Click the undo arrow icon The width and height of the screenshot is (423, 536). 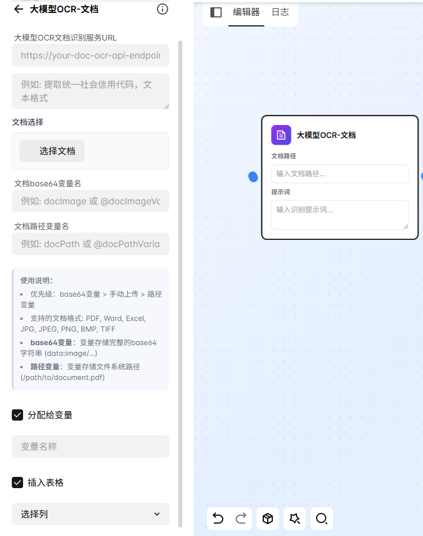218,518
